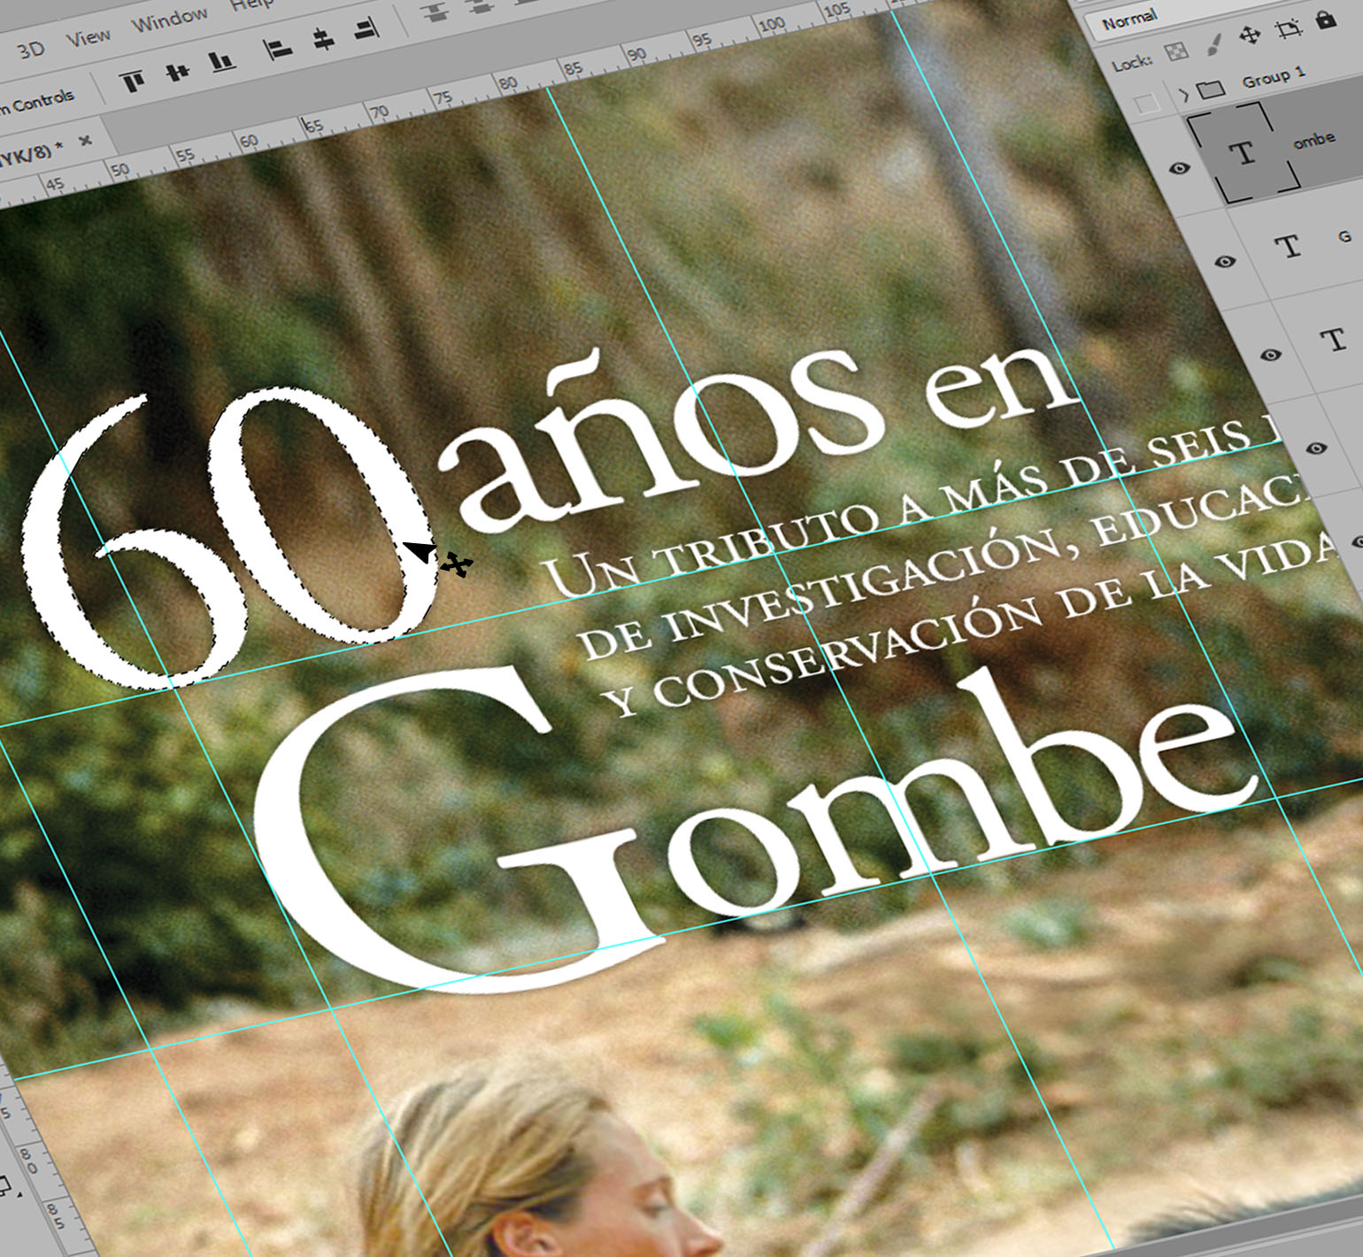Open the View menu
The height and width of the screenshot is (1257, 1363).
(x=89, y=37)
